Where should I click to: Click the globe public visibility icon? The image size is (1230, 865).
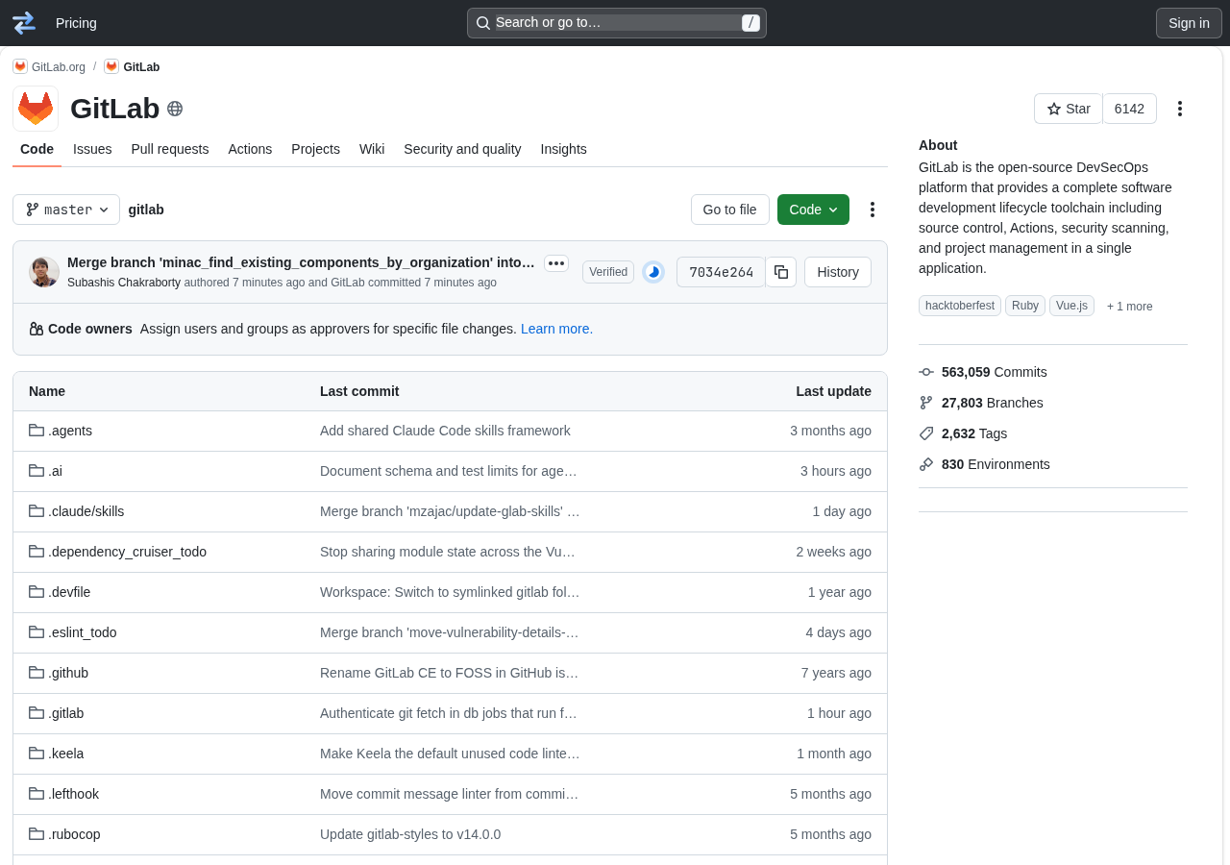175,109
